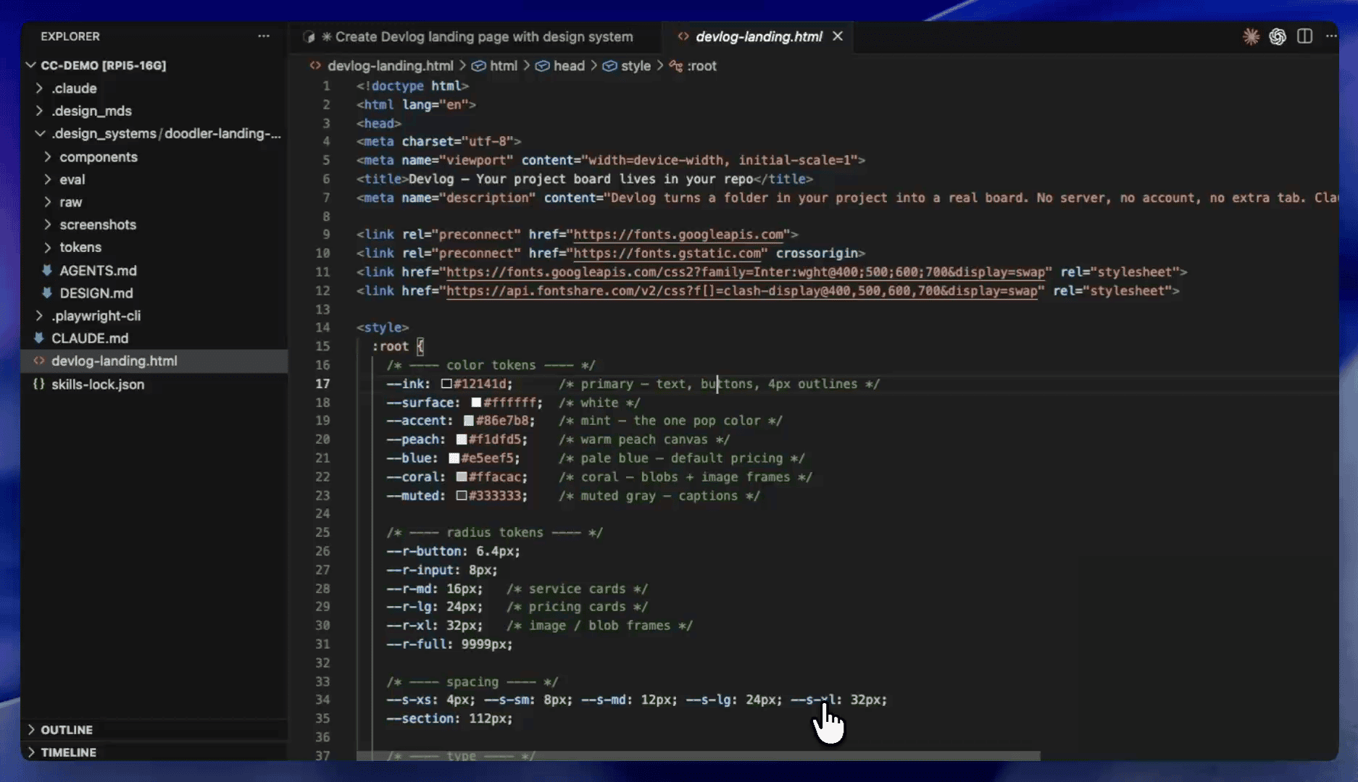The height and width of the screenshot is (782, 1358).
Task: Open the Google Fonts Inter stylesheet URL
Action: point(746,272)
